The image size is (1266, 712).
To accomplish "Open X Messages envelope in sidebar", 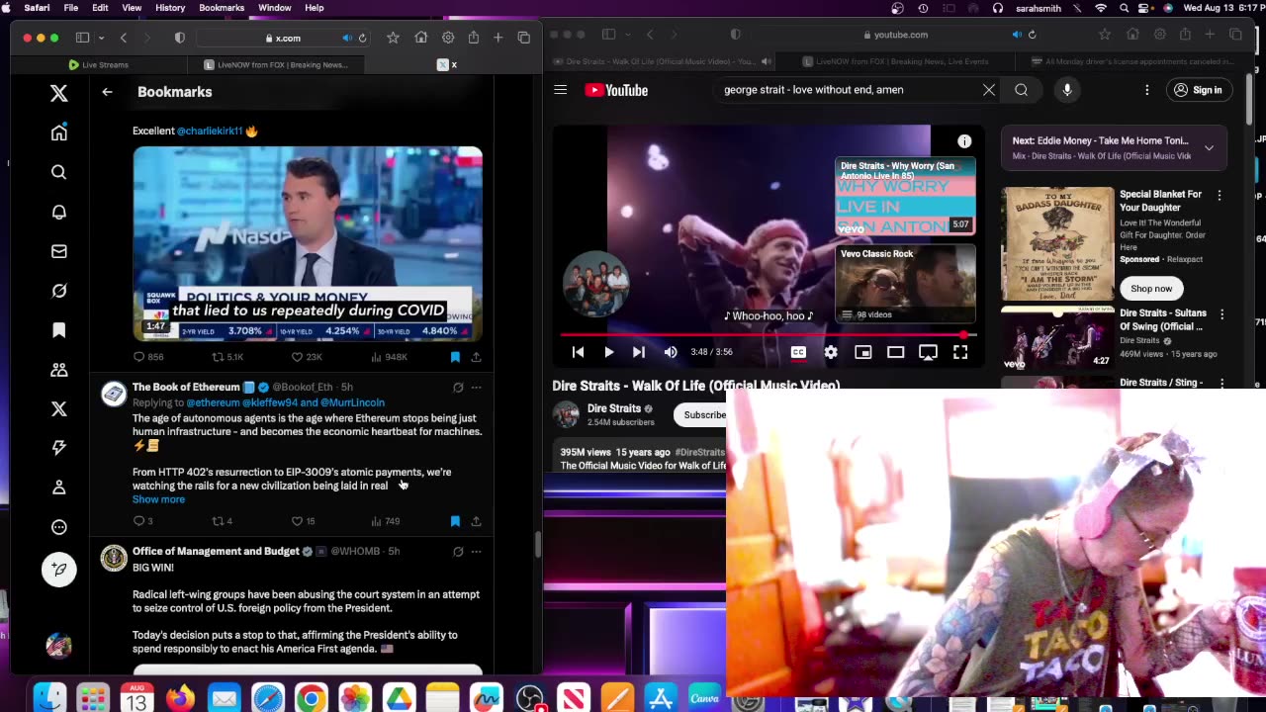I will coord(59,251).
